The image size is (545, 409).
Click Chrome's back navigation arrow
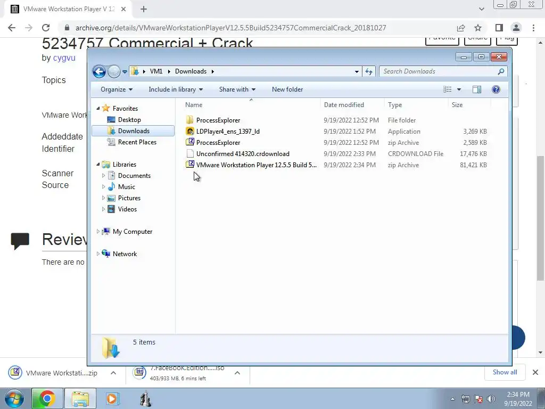coord(12,28)
